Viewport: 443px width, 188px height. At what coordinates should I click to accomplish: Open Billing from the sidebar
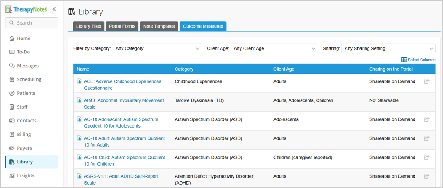tap(24, 135)
